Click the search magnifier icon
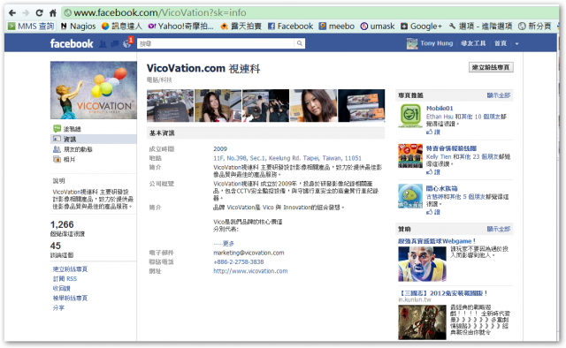Screen dimensions: 566x348 point(300,43)
